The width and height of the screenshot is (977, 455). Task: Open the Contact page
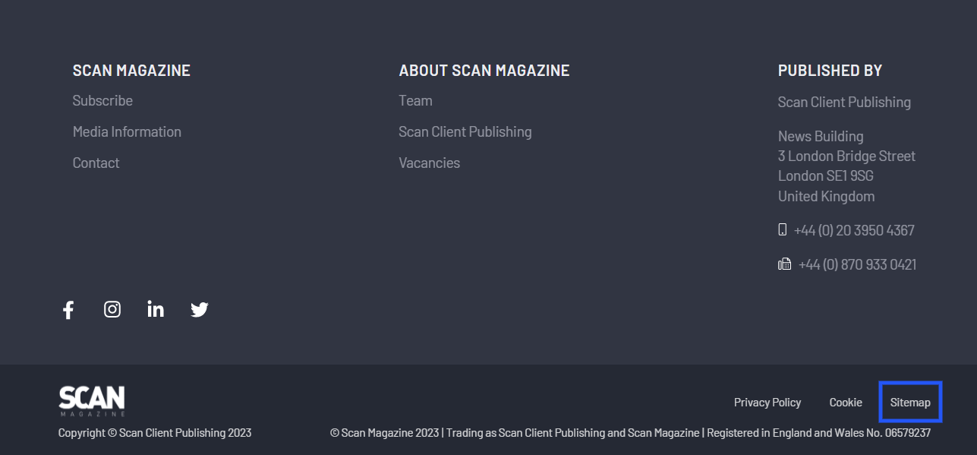coord(96,162)
